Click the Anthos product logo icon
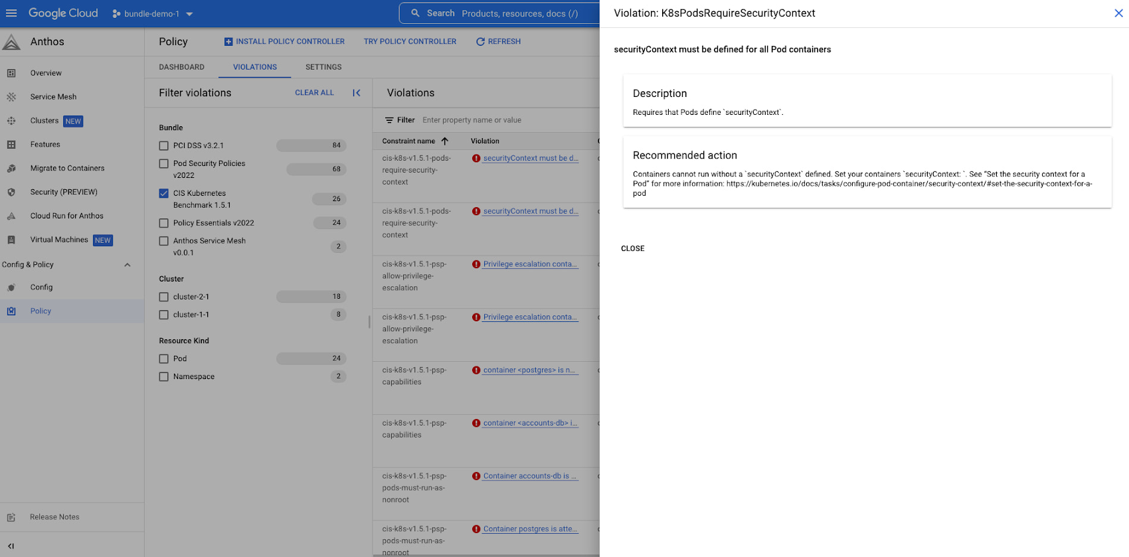Screen dimensions: 1129x557 [x=11, y=42]
